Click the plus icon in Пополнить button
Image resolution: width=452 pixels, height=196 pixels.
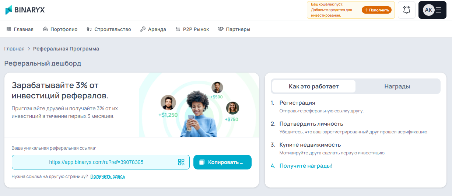(366, 10)
